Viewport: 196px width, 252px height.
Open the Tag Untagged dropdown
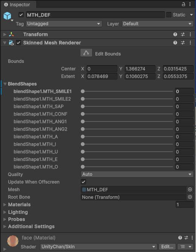tap(64, 24)
